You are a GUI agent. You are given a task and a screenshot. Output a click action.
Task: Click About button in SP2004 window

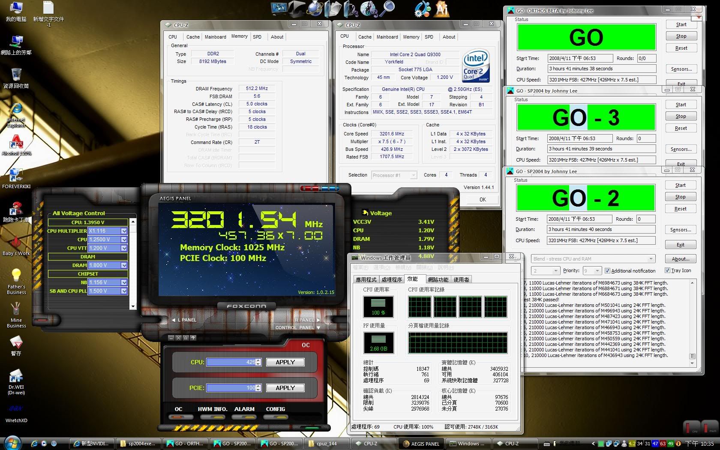pos(680,259)
